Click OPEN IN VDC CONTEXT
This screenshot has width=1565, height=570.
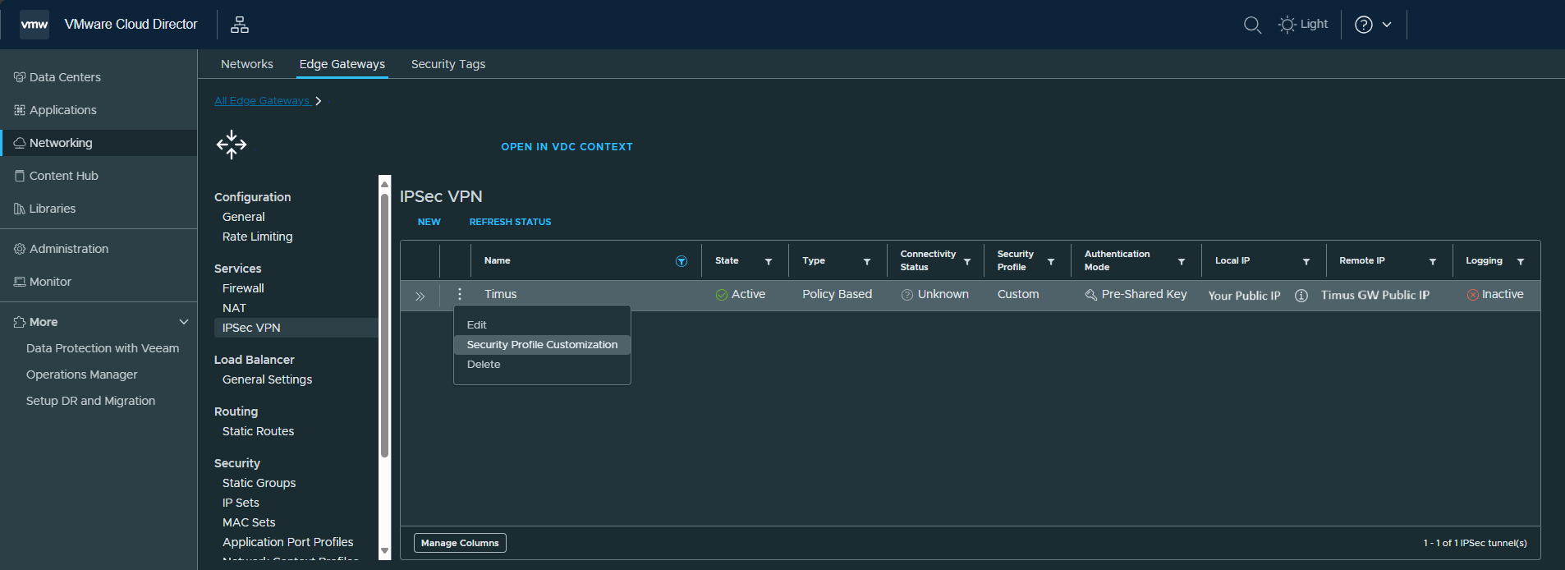567,147
